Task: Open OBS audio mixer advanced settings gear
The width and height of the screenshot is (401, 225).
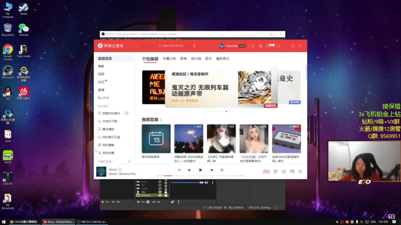Action: point(172,202)
